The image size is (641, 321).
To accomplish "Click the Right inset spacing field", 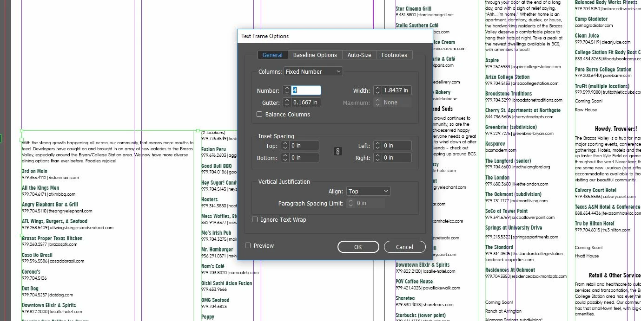I will (396, 158).
